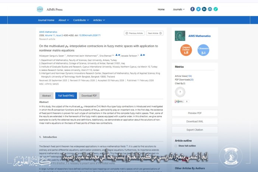Image resolution: width=258 pixels, height=172 pixels.
Task: Enable the Show full outline checkbox
Action: (176, 145)
